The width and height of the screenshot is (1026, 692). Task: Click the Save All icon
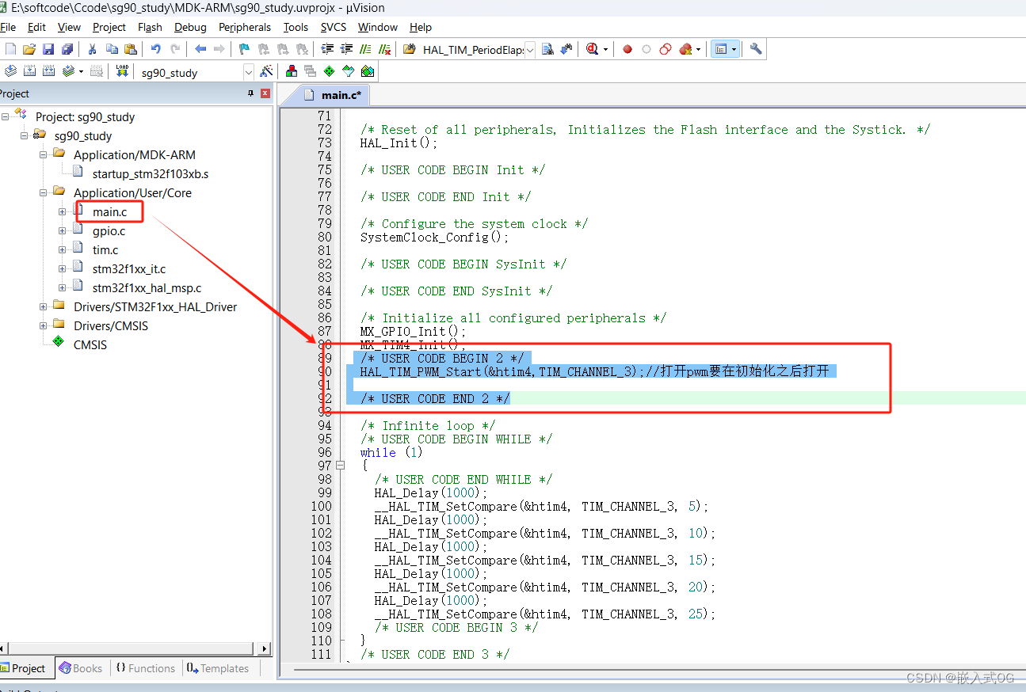pyautogui.click(x=67, y=49)
